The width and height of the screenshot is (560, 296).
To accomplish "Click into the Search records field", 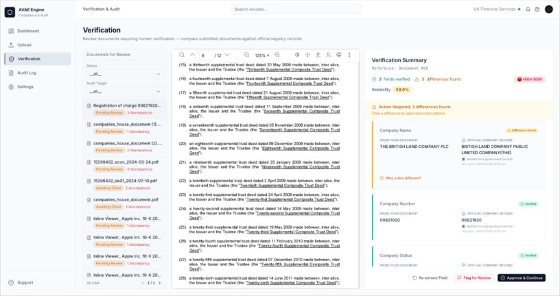I will [x=296, y=9].
